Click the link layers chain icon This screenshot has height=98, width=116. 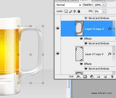71,76
